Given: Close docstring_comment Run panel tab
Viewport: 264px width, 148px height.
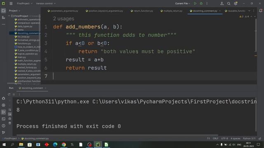Looking at the screenshot, I should click(45, 88).
